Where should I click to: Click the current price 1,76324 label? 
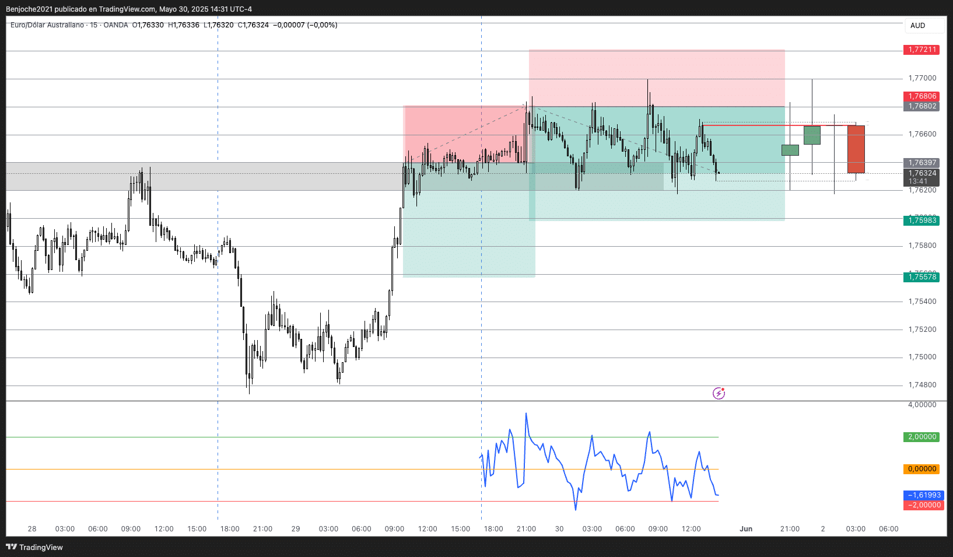pos(922,173)
